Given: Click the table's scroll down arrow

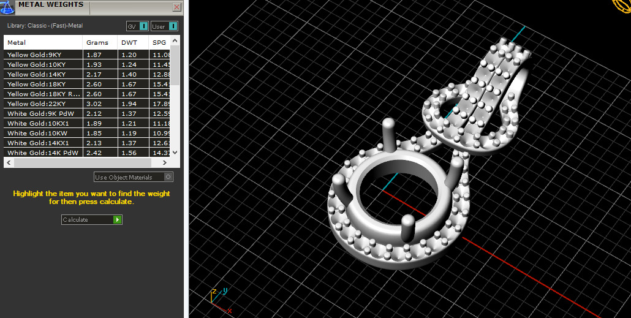Looking at the screenshot, I should click(x=175, y=153).
